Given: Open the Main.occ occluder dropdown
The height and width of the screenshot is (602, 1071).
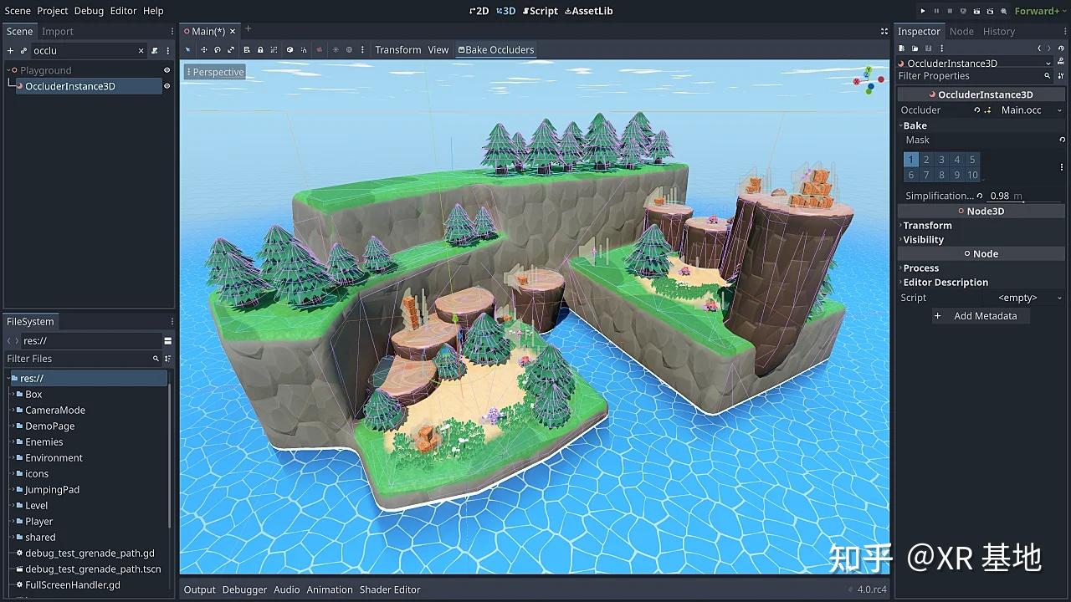Looking at the screenshot, I should click(x=1059, y=110).
